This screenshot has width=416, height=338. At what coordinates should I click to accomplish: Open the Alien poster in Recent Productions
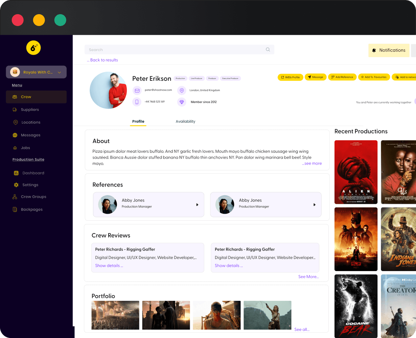[x=356, y=172]
